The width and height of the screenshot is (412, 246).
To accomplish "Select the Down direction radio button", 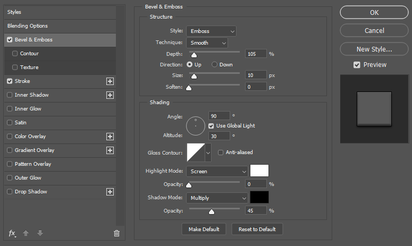I will click(x=215, y=65).
